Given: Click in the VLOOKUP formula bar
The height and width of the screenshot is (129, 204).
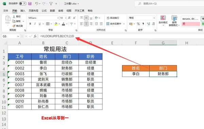Looking at the screenshot, I should [x=121, y=36].
